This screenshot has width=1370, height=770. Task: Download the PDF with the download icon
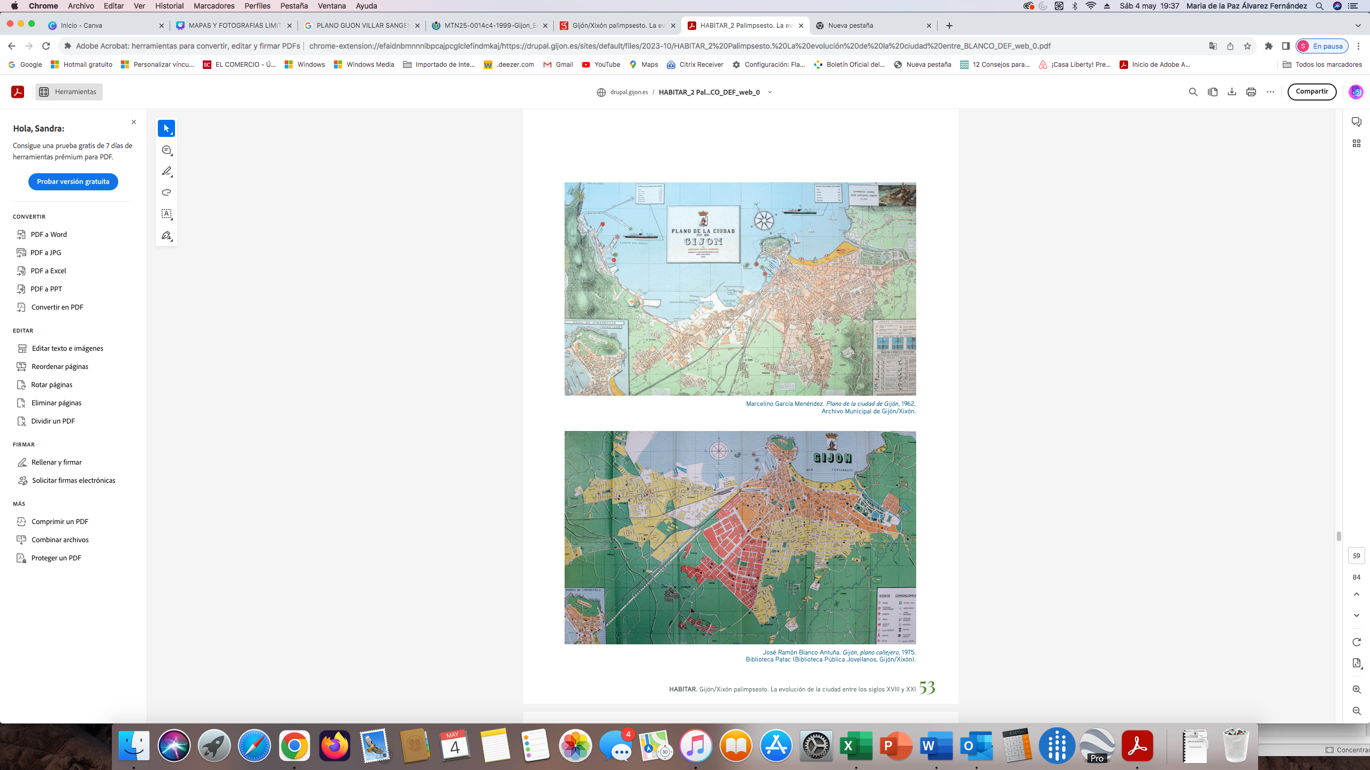tap(1231, 92)
